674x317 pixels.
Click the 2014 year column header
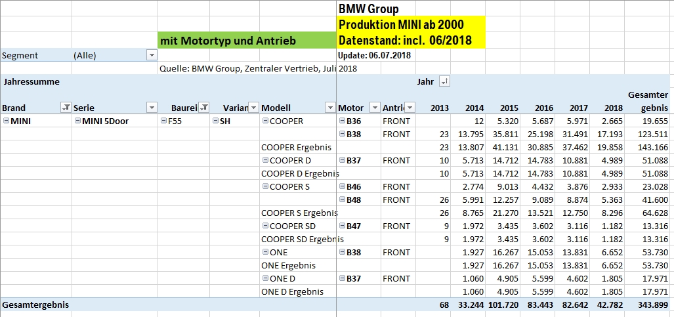pos(475,108)
